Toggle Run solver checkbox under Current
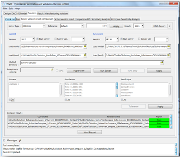The height and width of the screenshot is (157, 180). (x=38, y=39)
